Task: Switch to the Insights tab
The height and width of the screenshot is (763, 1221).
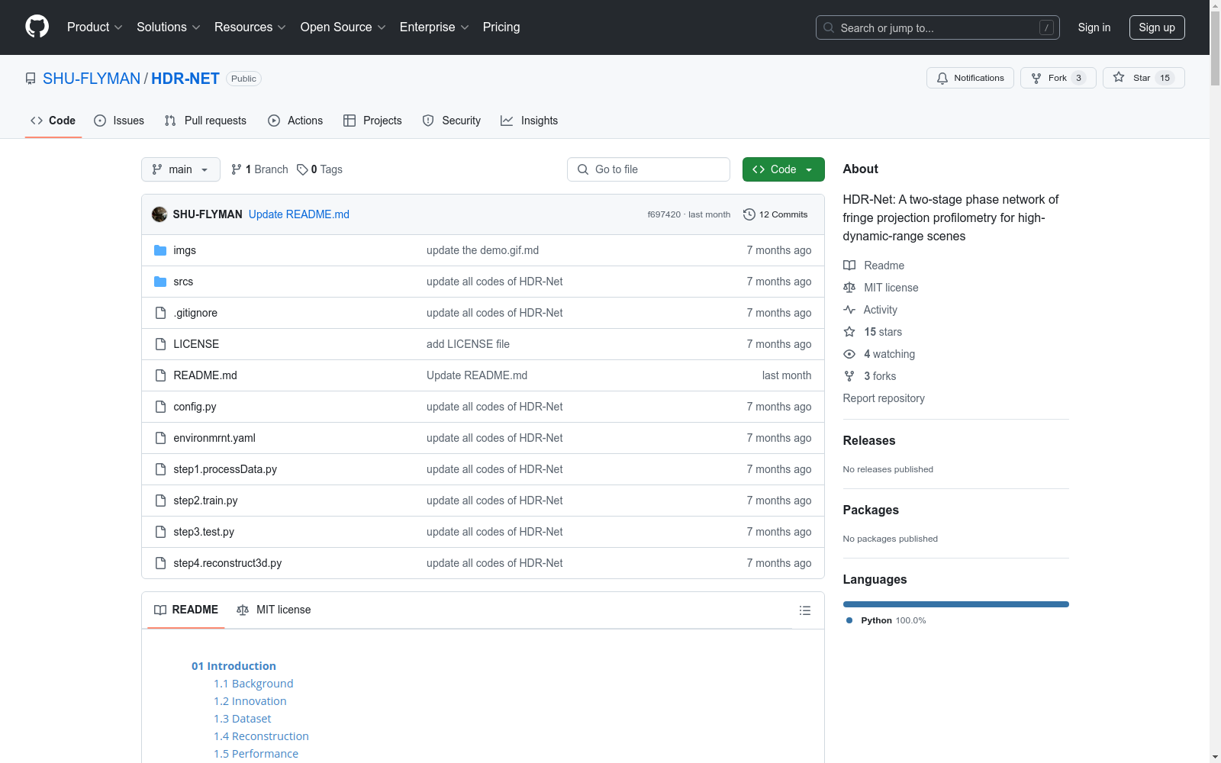Action: click(x=530, y=121)
